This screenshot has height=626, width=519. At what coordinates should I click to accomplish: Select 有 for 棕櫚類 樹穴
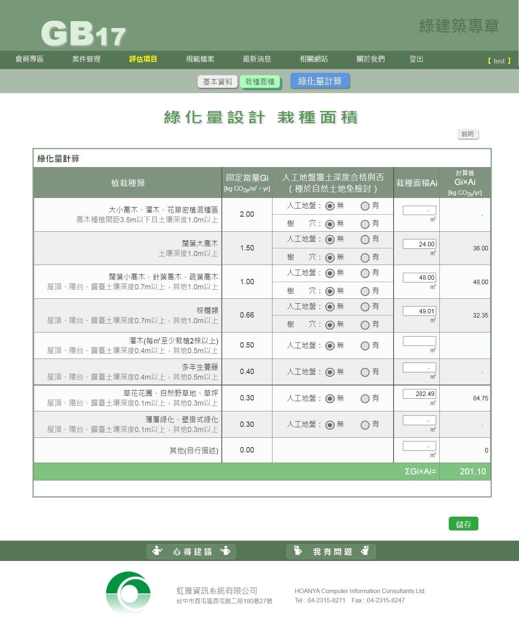(365, 325)
